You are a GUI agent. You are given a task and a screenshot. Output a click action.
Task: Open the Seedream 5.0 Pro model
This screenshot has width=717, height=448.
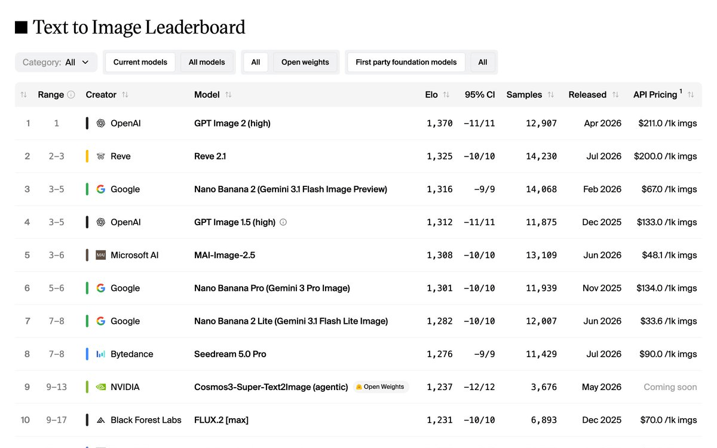(x=230, y=354)
